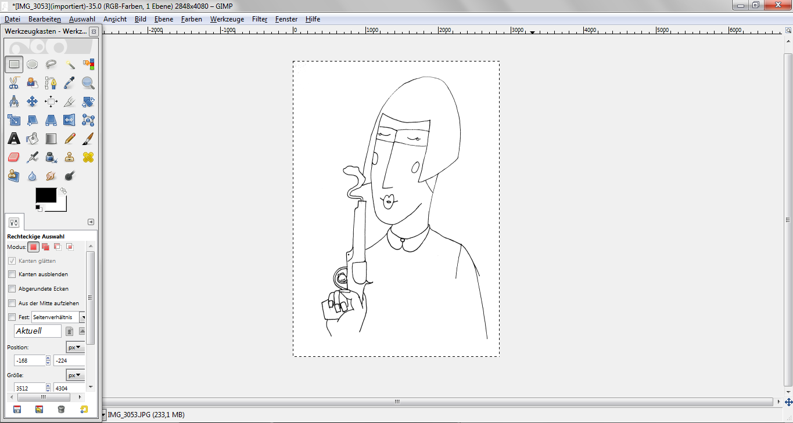
Task: Reset colors to default black and white
Action: point(38,208)
